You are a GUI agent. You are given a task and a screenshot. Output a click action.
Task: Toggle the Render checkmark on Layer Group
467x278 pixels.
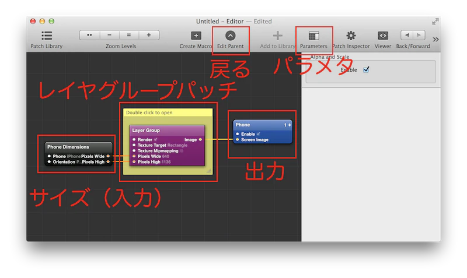tap(156, 139)
